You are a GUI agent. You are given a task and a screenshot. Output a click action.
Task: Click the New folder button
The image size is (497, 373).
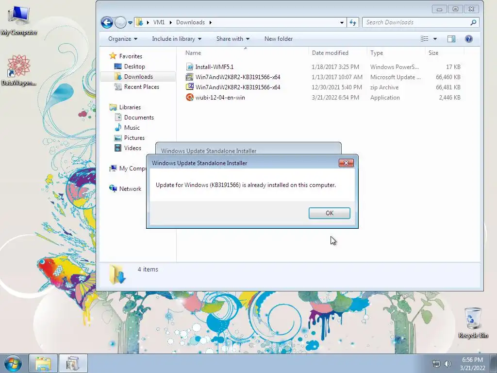(x=279, y=39)
